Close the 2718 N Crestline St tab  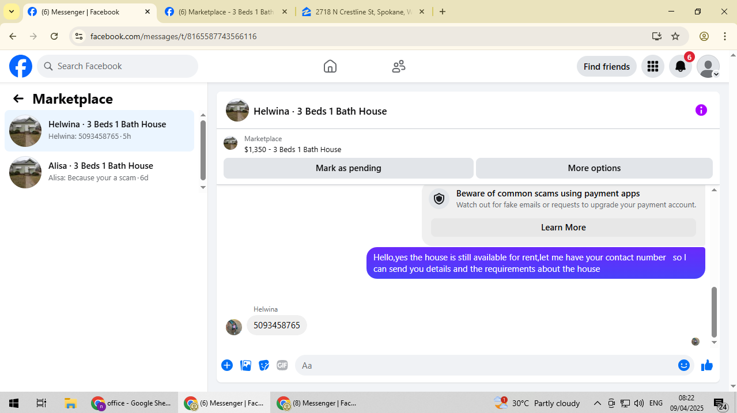click(422, 12)
